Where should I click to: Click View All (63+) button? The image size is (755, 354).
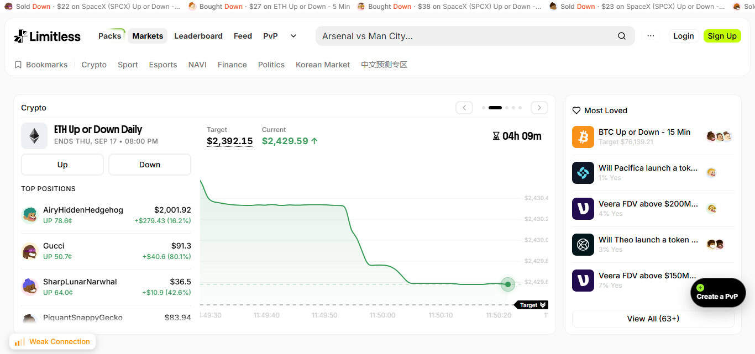pos(653,319)
